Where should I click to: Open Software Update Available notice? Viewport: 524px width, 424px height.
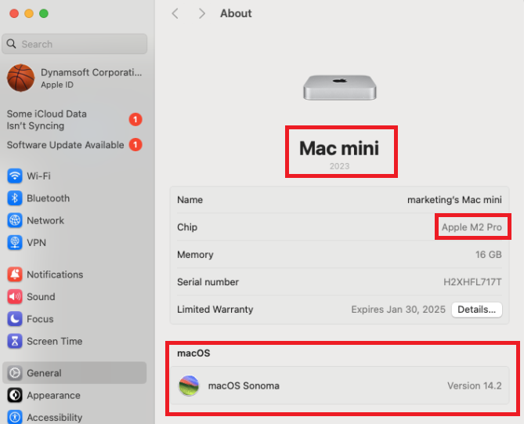pyautogui.click(x=66, y=145)
